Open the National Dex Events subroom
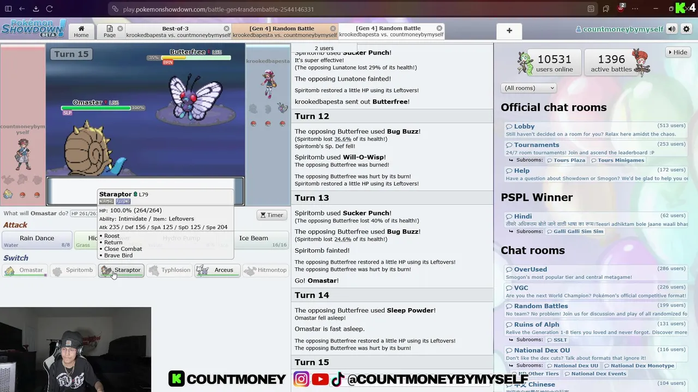This screenshot has width=698, height=392. [594, 373]
